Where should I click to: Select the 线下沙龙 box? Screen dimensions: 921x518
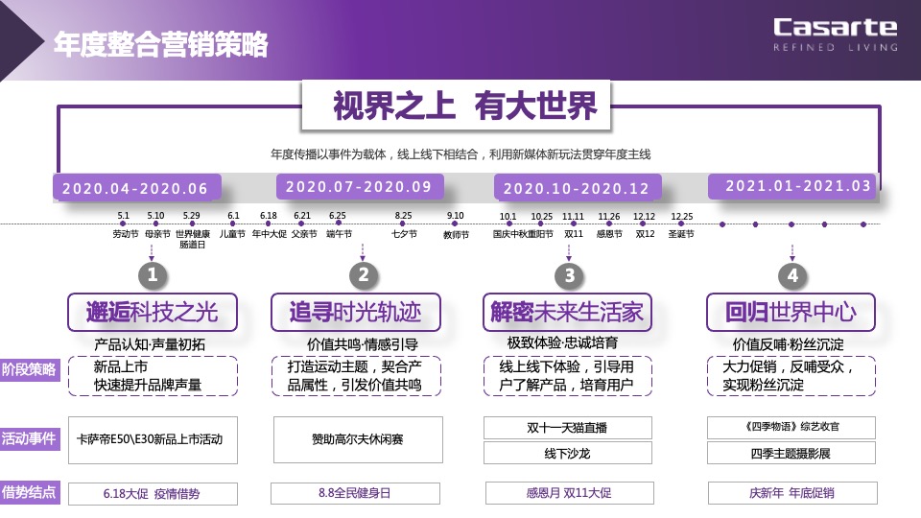567,453
